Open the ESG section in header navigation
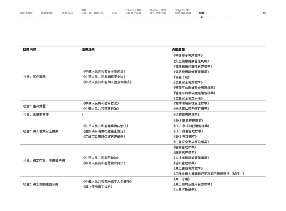The image size is (286, 211). click(115, 13)
